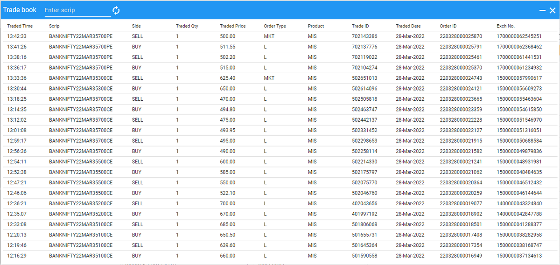Click traded price 650.50

(227, 235)
